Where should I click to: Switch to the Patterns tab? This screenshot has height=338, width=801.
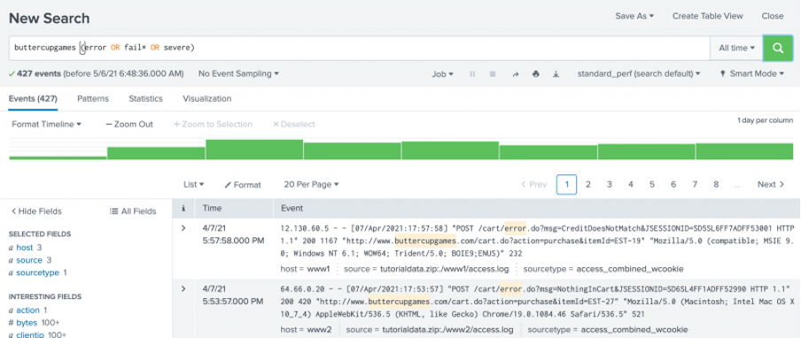click(x=93, y=98)
